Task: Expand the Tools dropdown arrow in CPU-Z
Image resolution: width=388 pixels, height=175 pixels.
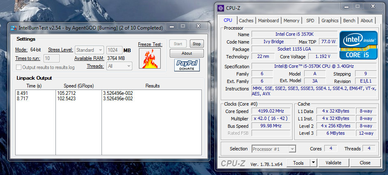Action: (313, 163)
